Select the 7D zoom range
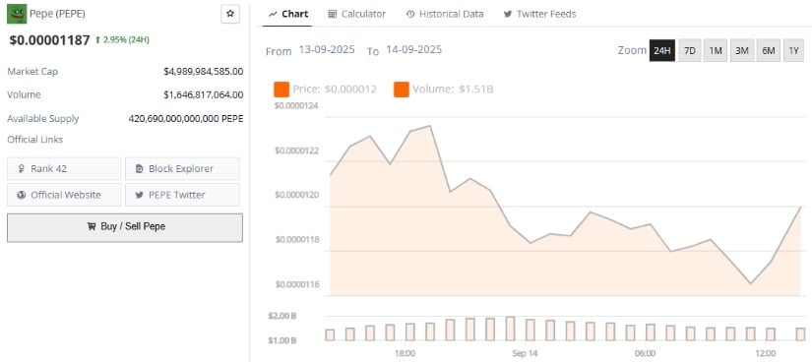812x362 pixels. pos(690,50)
